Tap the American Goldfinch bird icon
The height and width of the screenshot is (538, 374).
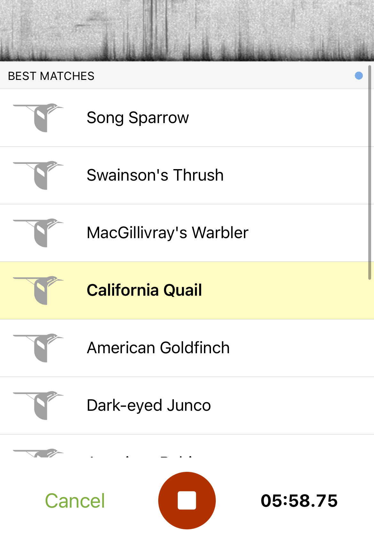click(x=38, y=348)
